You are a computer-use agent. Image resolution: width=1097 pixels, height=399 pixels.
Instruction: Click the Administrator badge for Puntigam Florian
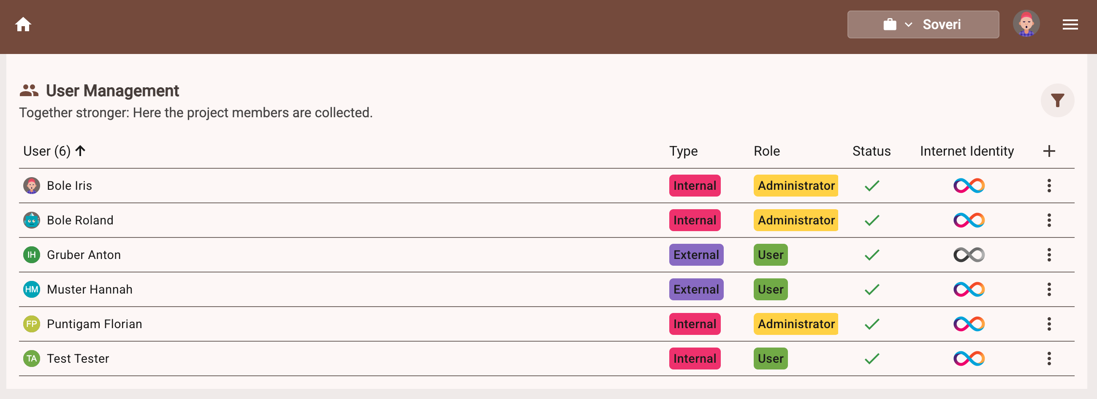tap(796, 324)
